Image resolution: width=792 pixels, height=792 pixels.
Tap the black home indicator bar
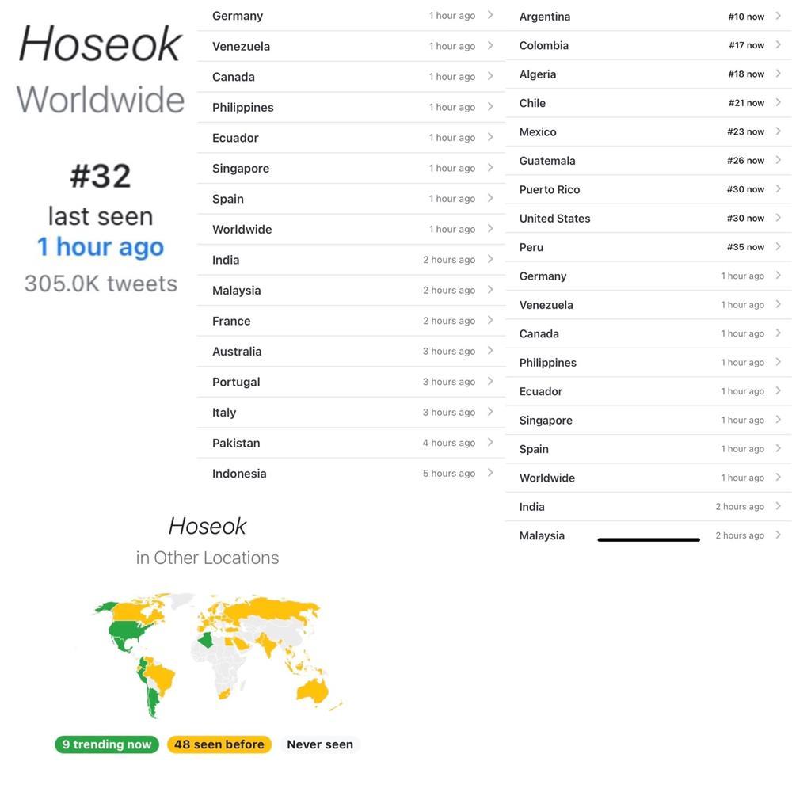649,539
